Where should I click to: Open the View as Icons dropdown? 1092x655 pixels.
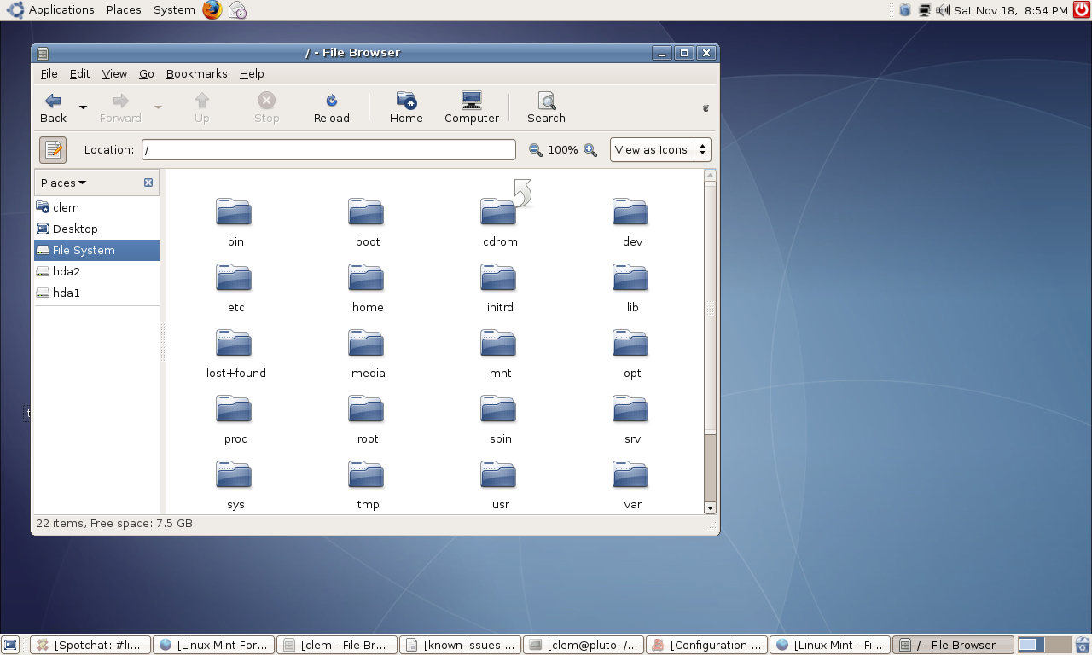(x=659, y=149)
